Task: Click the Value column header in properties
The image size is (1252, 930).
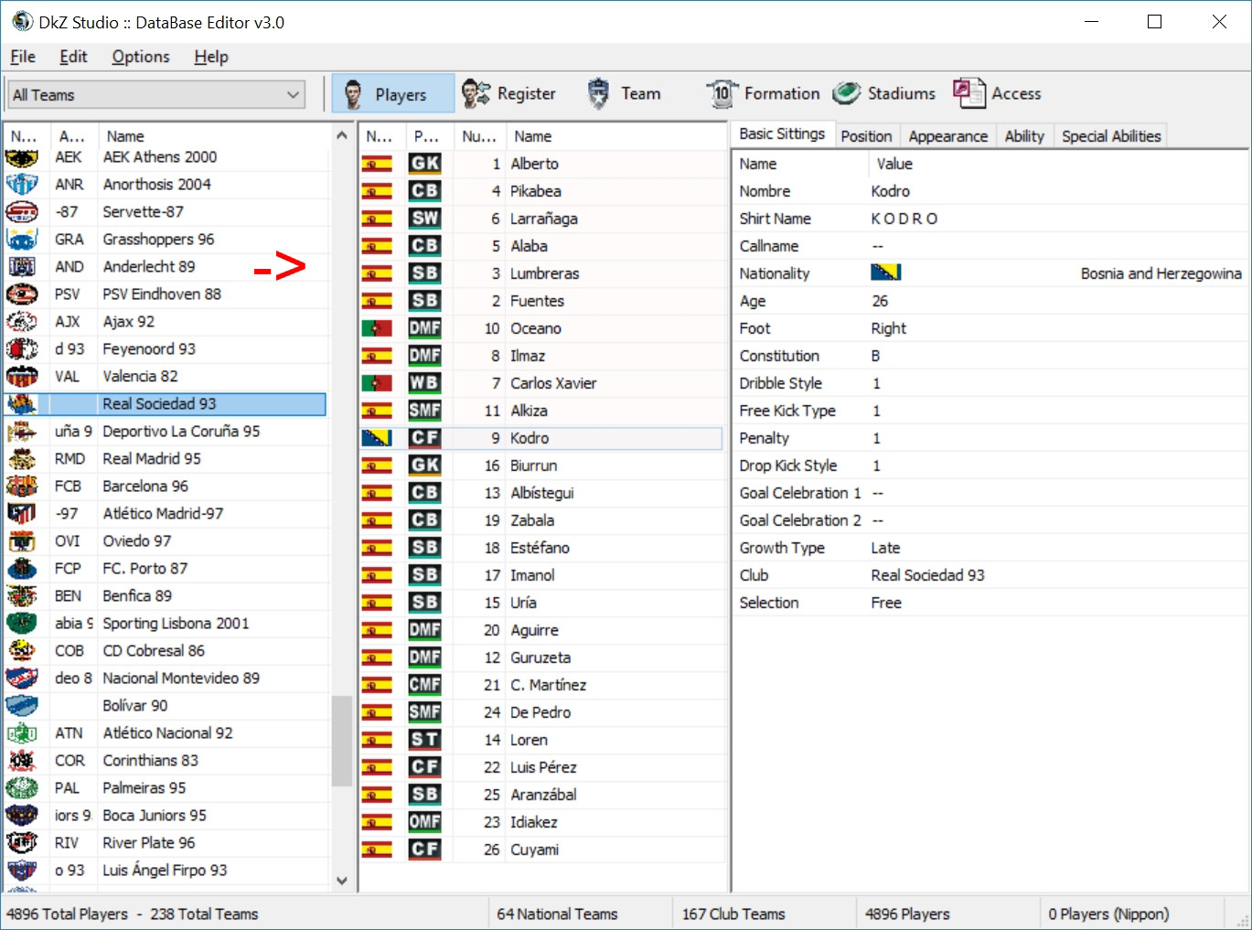Action: click(1057, 164)
